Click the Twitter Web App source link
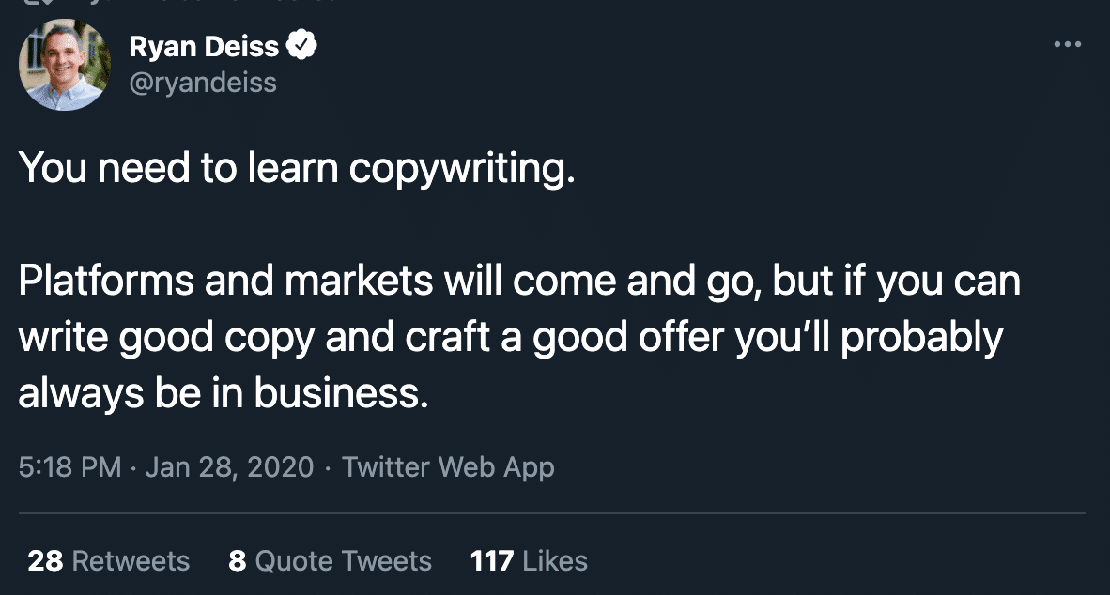Image resolution: width=1110 pixels, height=595 pixels. [x=448, y=467]
